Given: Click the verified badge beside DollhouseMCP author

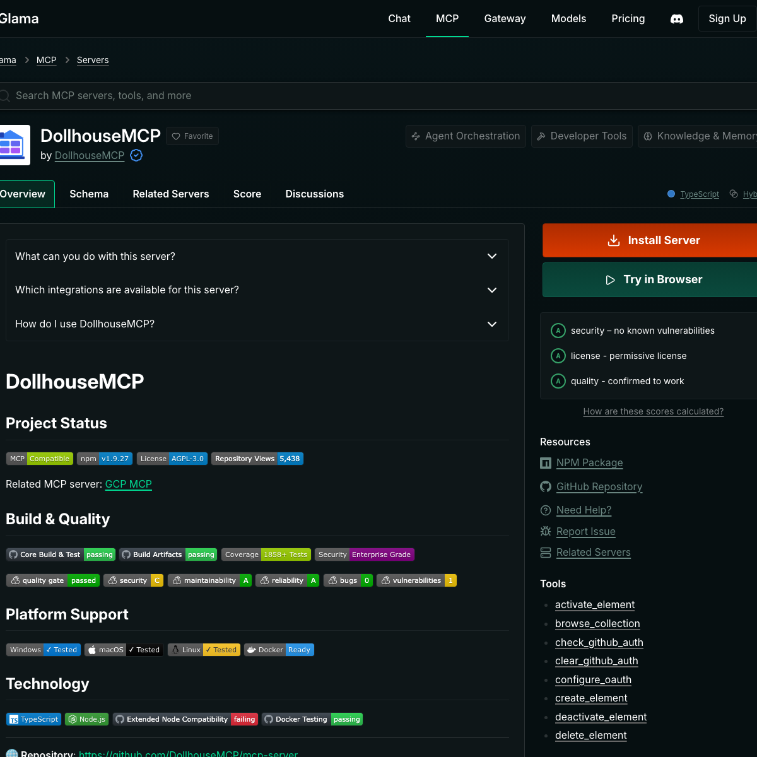Looking at the screenshot, I should (x=136, y=155).
